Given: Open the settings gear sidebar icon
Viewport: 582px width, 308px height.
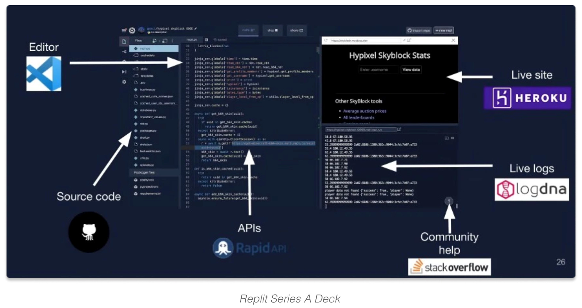Looking at the screenshot, I should tap(124, 82).
